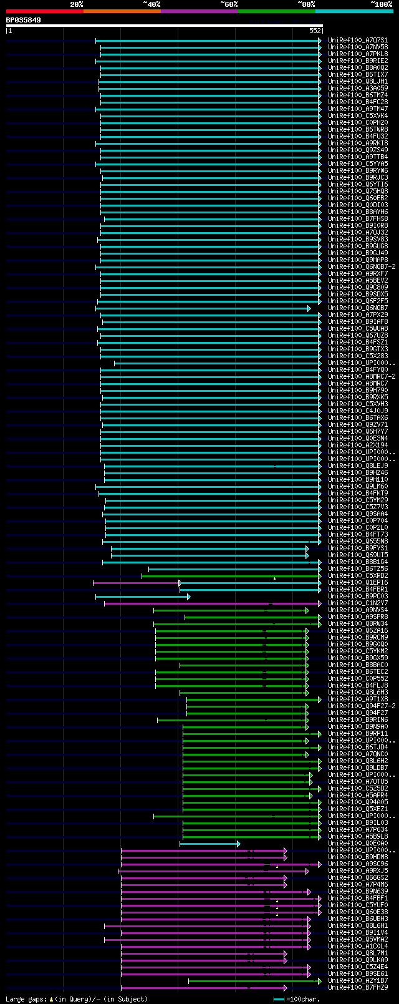
Task: Select the UniRef100_Q66GS2 label
Action: [358, 878]
